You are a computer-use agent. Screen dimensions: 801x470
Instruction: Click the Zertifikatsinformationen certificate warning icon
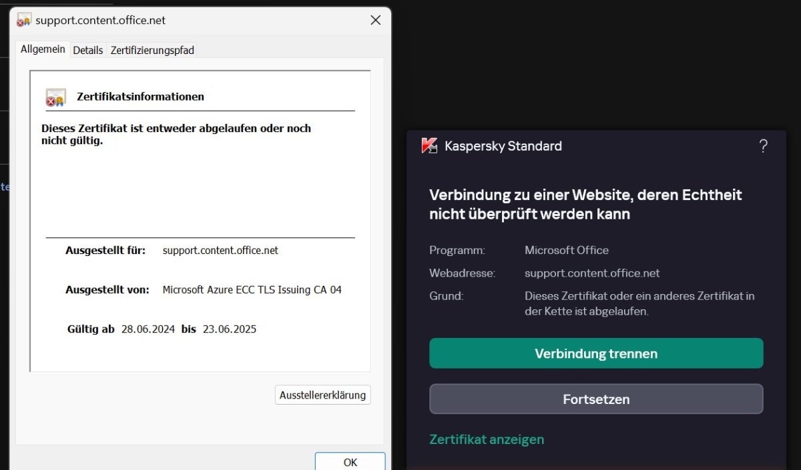point(55,97)
